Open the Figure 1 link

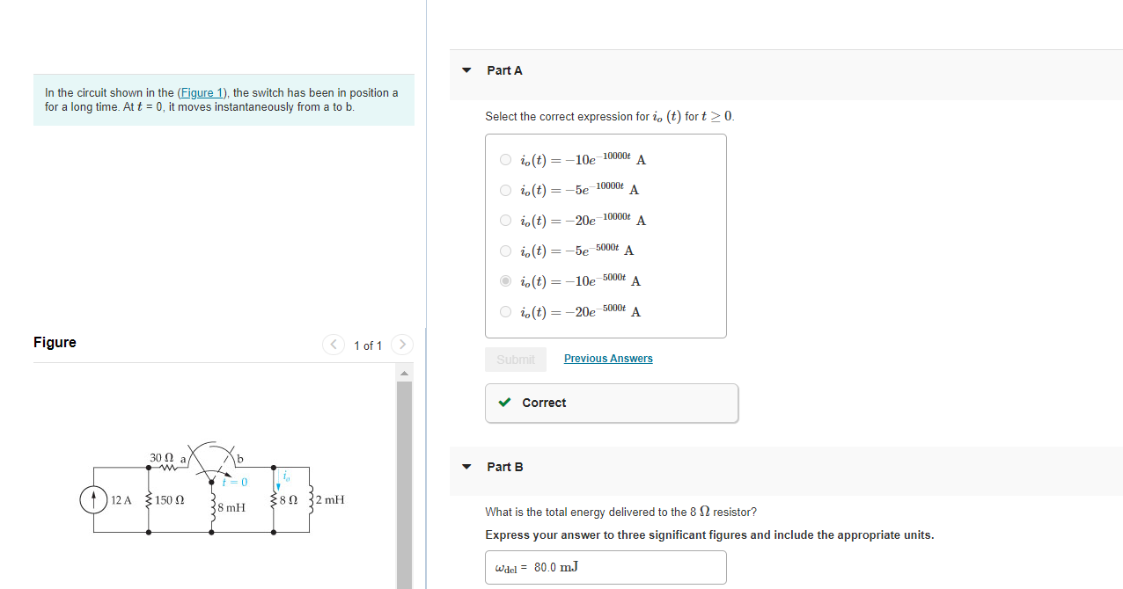point(202,92)
